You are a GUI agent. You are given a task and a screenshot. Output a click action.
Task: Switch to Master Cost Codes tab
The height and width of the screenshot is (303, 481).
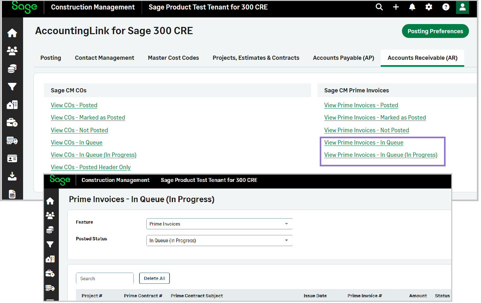point(173,58)
